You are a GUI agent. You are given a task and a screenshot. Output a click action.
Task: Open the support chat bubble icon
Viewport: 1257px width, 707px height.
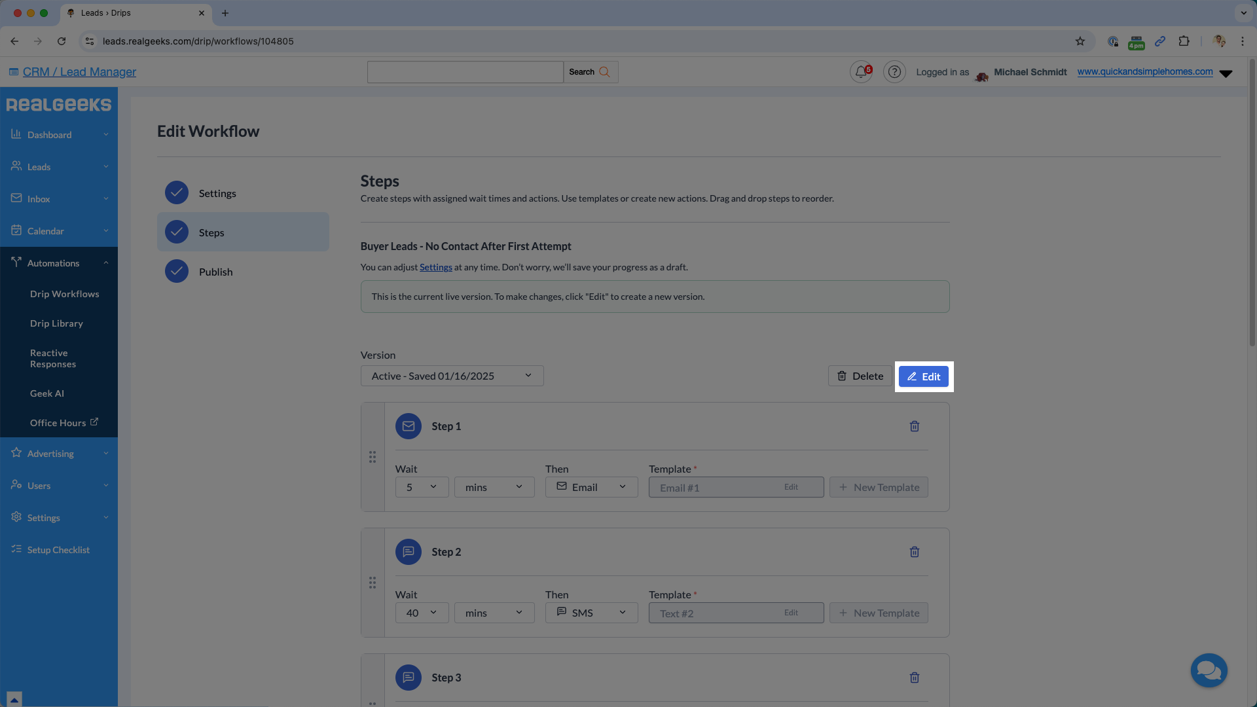coord(1209,670)
